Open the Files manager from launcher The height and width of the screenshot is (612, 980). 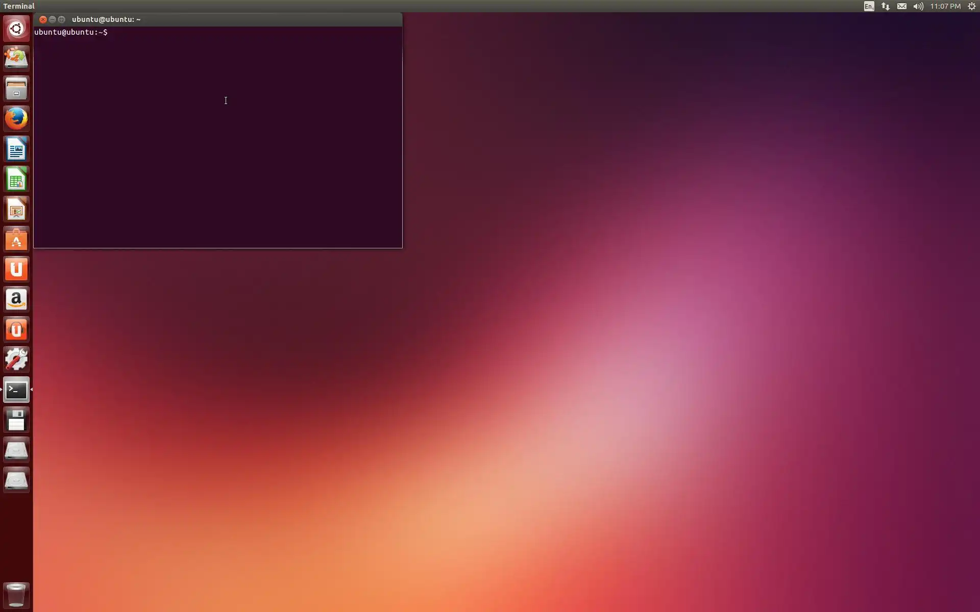click(16, 89)
